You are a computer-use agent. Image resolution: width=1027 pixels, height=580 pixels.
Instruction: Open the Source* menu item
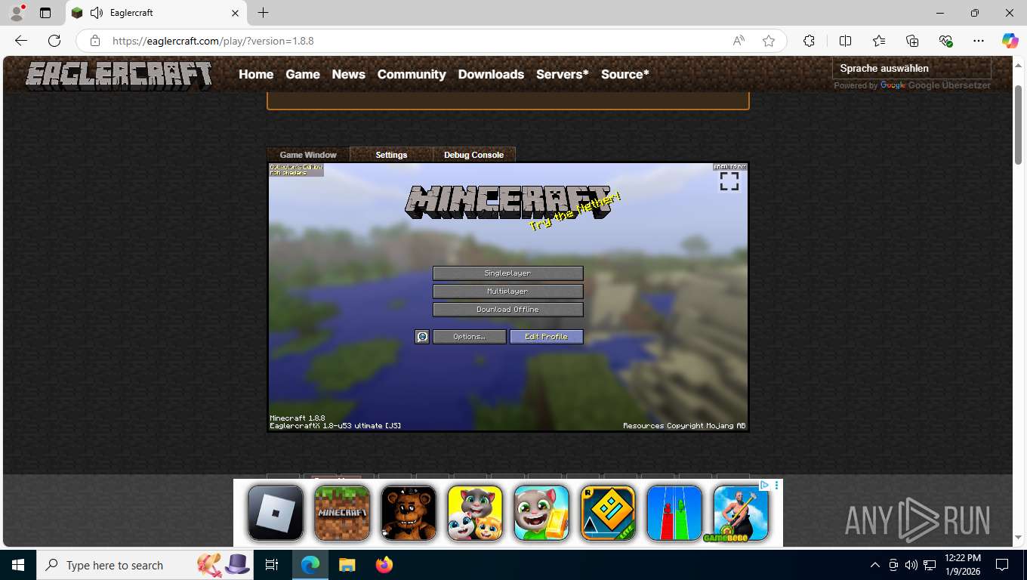pos(625,74)
